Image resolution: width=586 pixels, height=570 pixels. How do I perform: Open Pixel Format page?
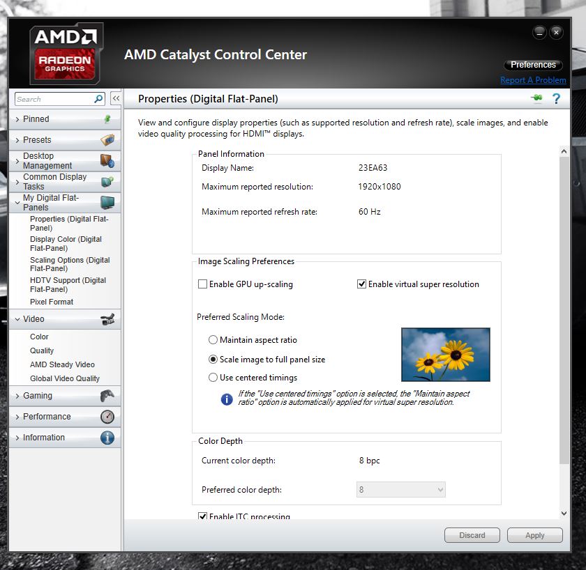[52, 302]
